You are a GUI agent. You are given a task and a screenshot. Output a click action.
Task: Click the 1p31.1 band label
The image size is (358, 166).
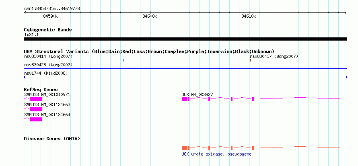[31, 35]
